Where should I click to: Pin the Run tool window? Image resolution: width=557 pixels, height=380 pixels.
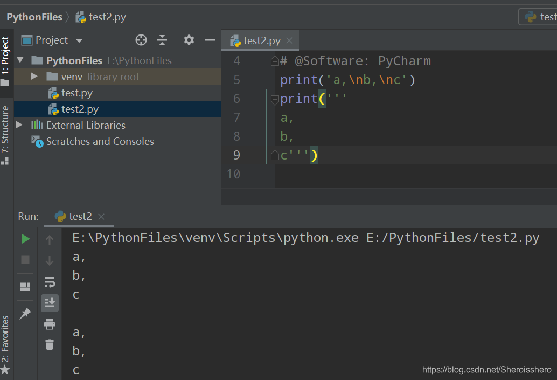click(25, 313)
